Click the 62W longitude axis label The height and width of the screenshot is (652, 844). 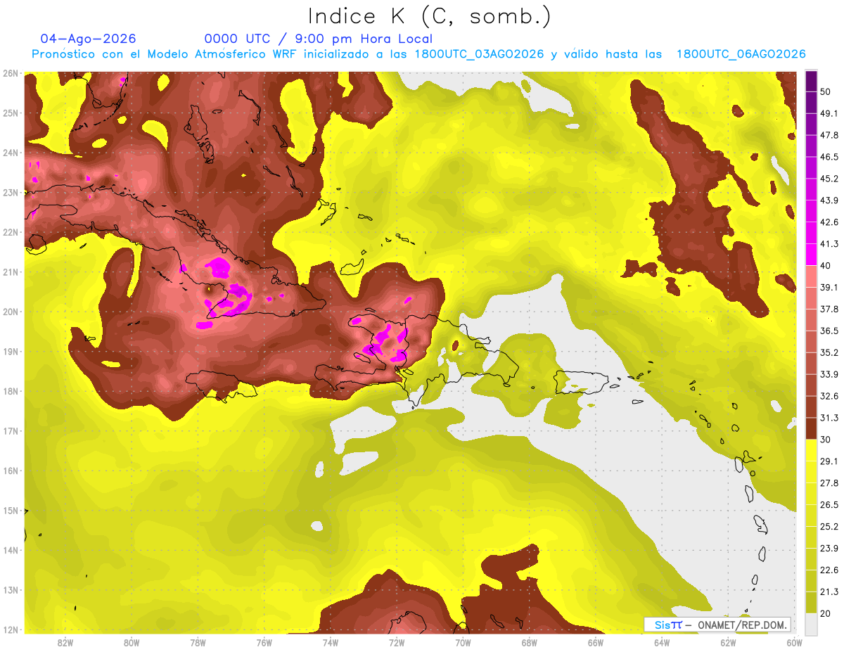728,643
